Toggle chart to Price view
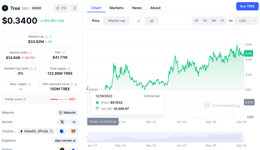 tap(96, 21)
